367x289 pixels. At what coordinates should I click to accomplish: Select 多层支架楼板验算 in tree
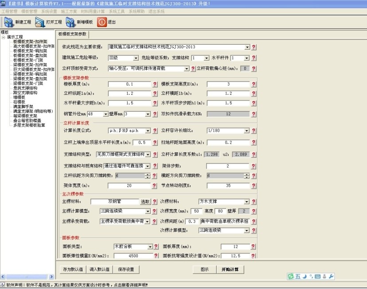pyautogui.click(x=29, y=125)
